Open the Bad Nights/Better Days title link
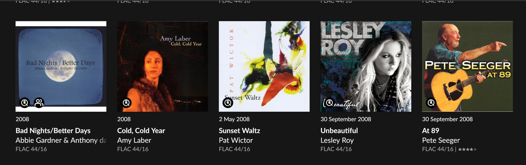The width and height of the screenshot is (526, 165). (53, 131)
